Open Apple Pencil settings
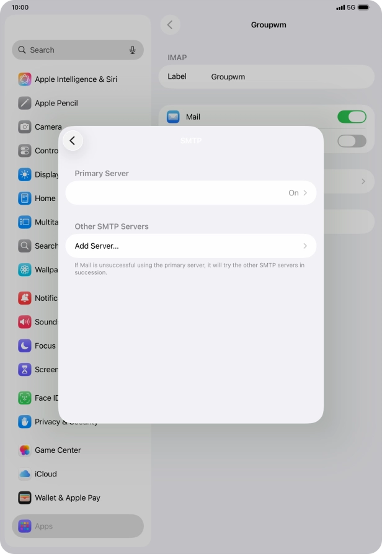This screenshot has height=554, width=382. coord(56,103)
